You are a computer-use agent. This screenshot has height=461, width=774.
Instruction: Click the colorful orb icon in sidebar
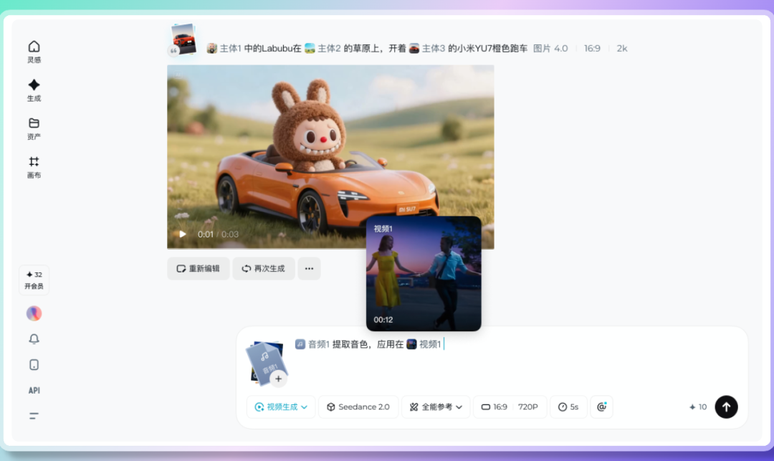[34, 313]
